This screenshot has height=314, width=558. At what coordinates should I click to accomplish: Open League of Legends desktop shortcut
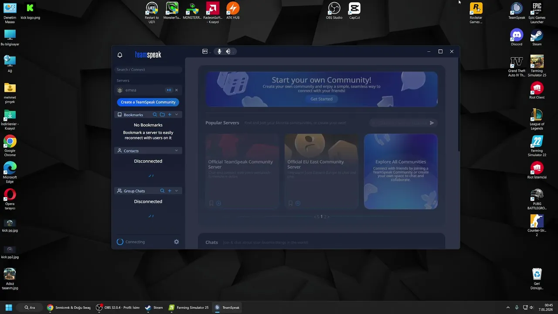[537, 119]
